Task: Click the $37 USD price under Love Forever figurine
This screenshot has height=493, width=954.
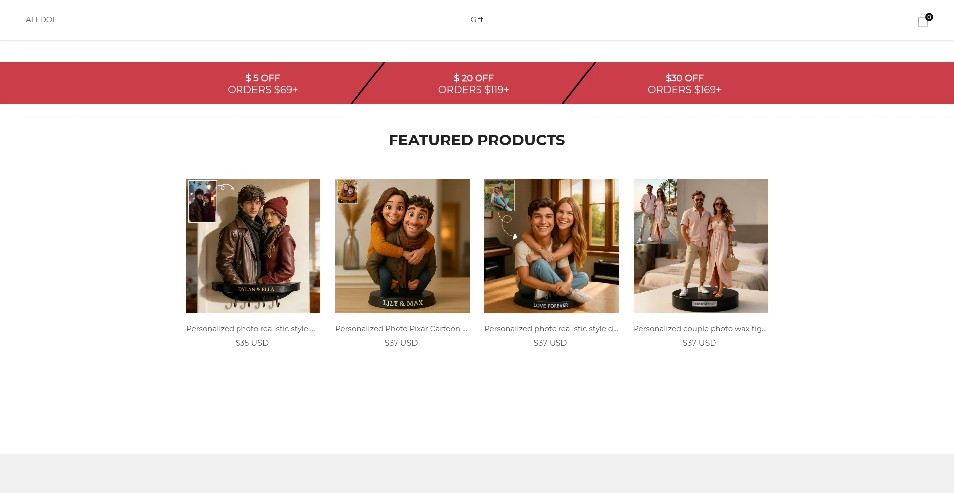Action: pyautogui.click(x=550, y=343)
